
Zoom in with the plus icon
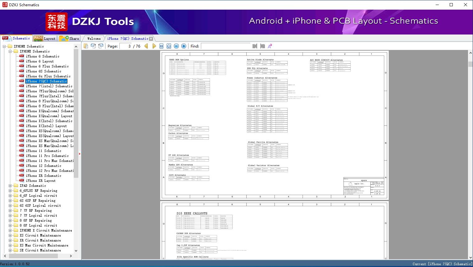[184, 46]
